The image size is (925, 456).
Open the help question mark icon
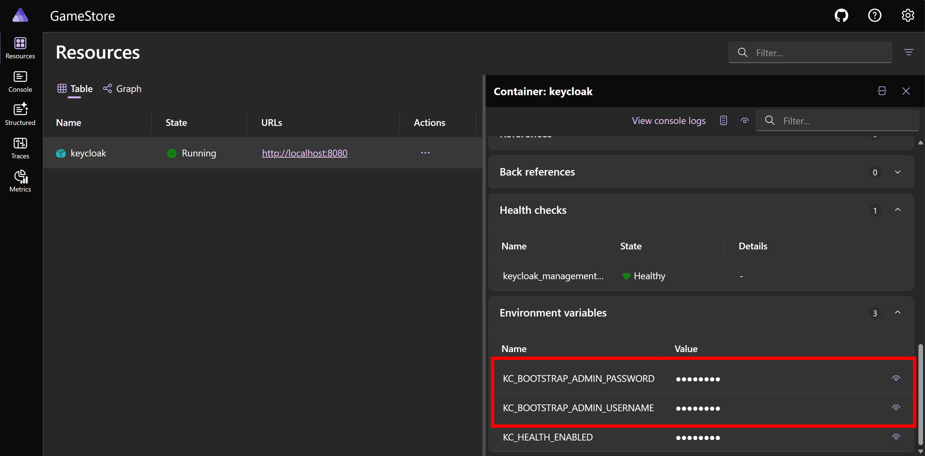tap(875, 15)
